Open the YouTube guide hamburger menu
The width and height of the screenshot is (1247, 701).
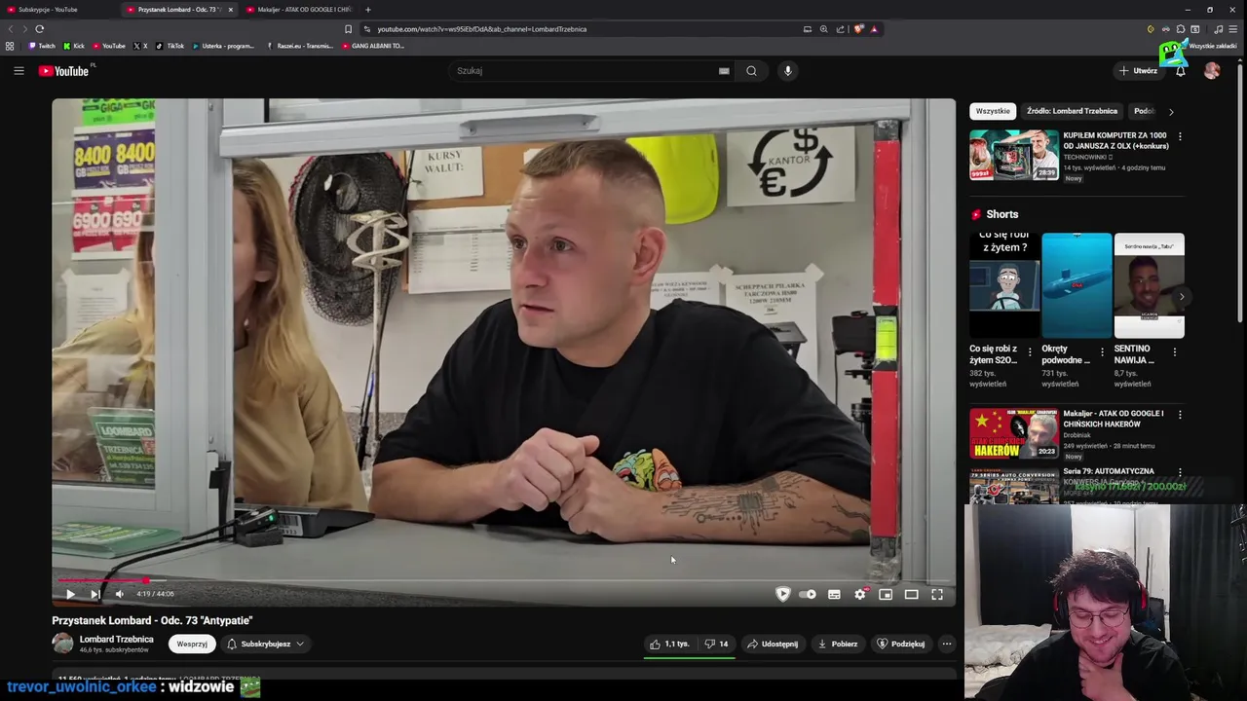click(x=19, y=70)
